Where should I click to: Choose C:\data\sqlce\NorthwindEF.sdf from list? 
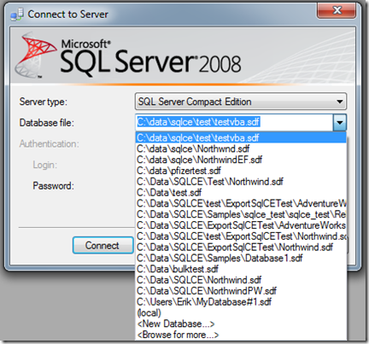241,160
